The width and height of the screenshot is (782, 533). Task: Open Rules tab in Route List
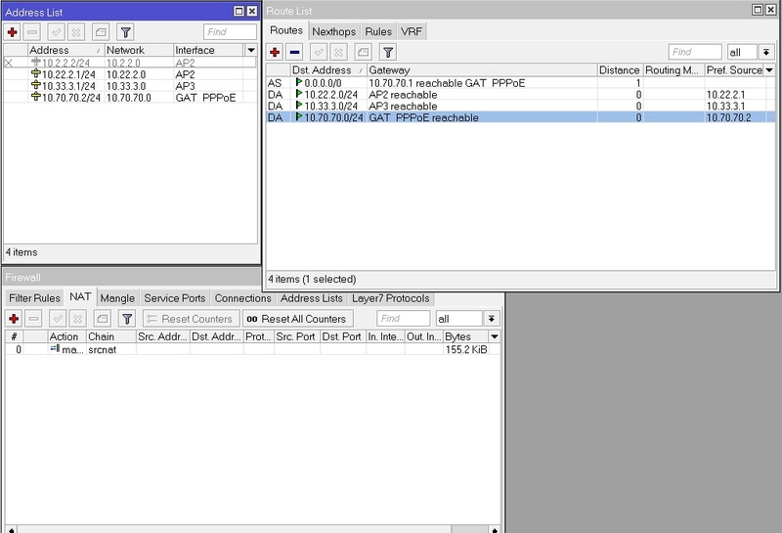click(x=378, y=31)
